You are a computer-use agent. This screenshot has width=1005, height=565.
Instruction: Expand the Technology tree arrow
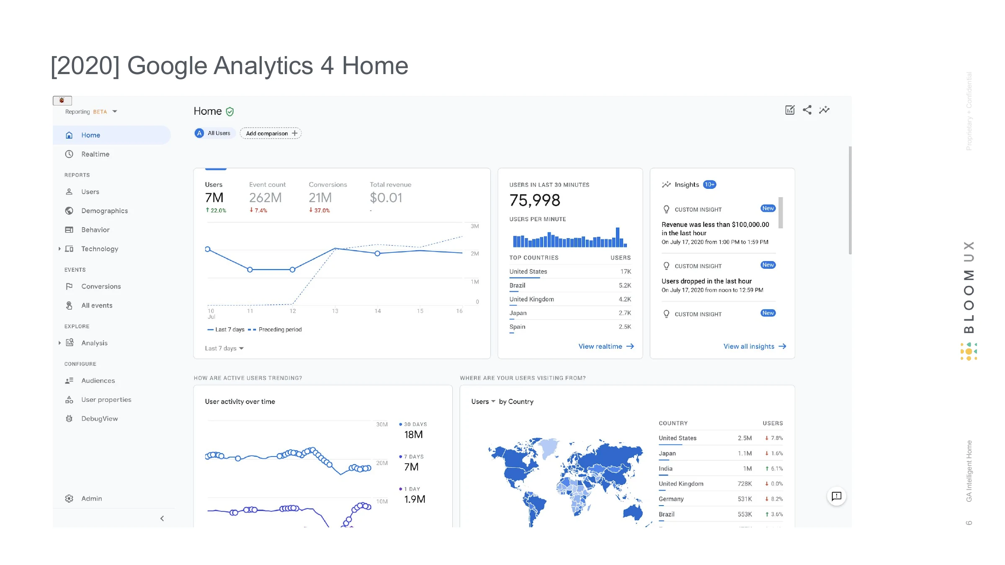click(x=59, y=249)
